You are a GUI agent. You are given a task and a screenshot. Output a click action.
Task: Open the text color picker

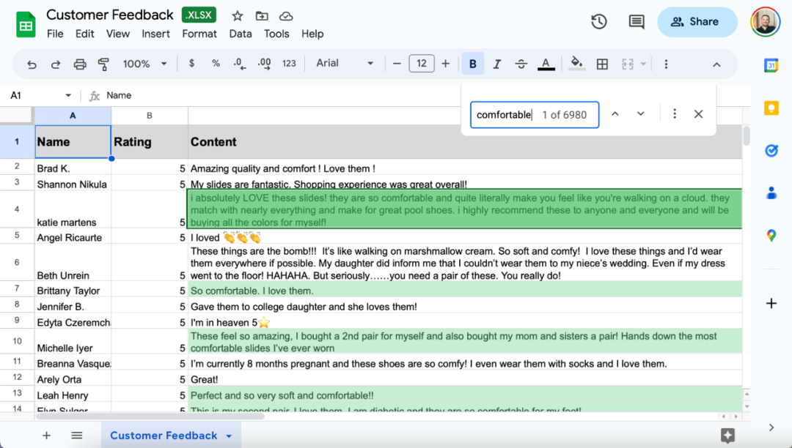point(546,64)
